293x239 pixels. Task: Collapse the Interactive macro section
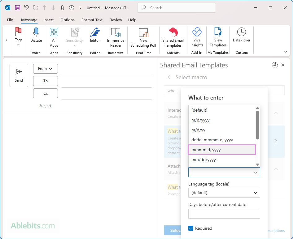click(276, 113)
